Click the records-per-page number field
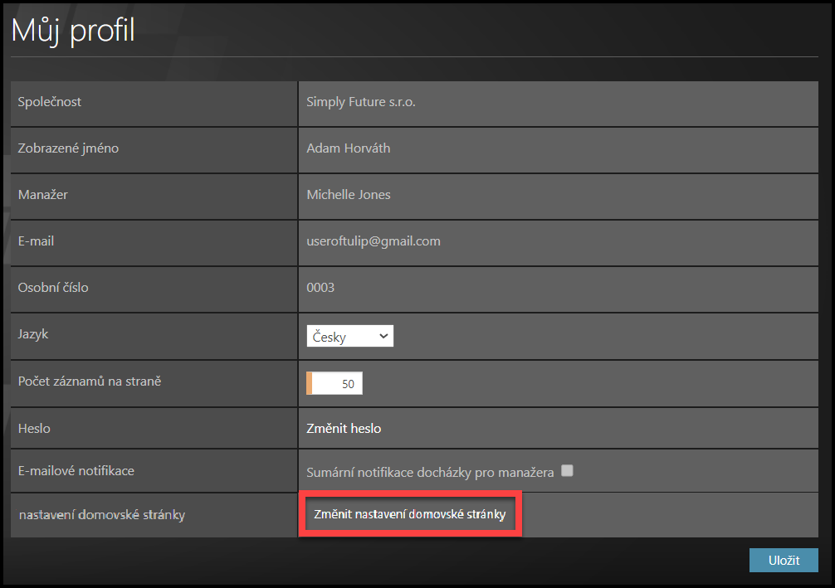The height and width of the screenshot is (588, 835). click(336, 383)
